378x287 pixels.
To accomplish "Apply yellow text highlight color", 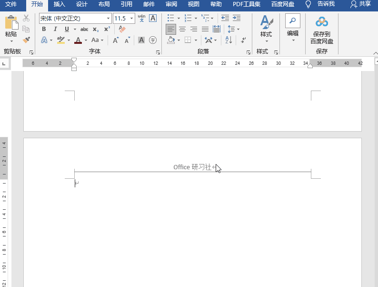I will tap(61, 40).
